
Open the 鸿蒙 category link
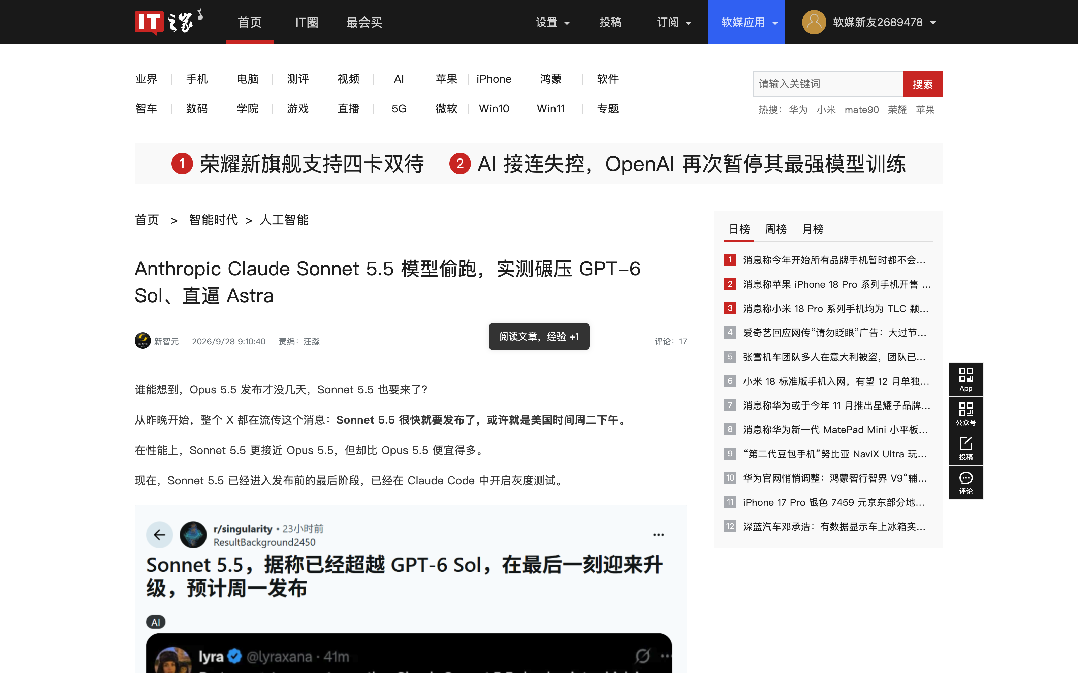coord(550,79)
